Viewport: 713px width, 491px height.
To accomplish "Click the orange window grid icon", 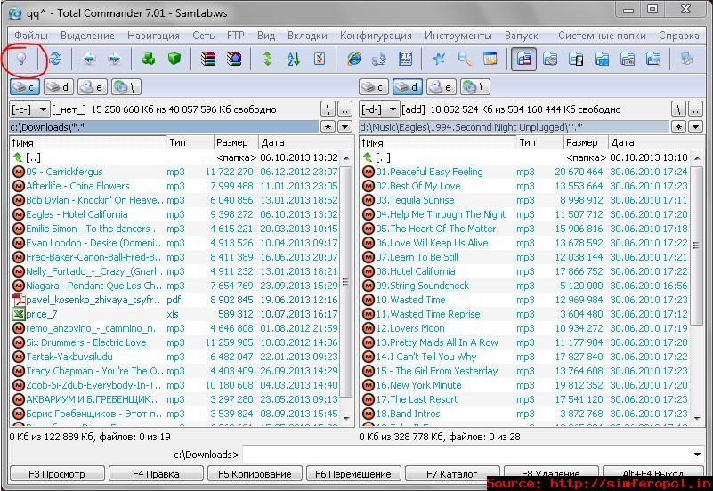I will point(490,59).
